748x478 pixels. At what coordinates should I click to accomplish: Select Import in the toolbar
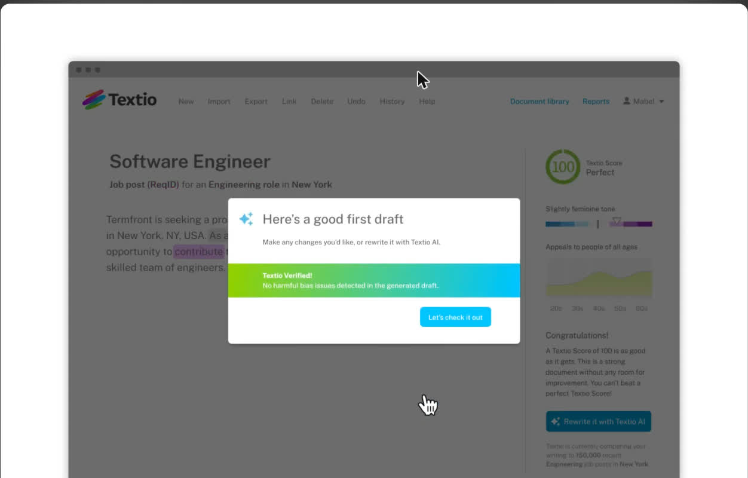point(219,102)
